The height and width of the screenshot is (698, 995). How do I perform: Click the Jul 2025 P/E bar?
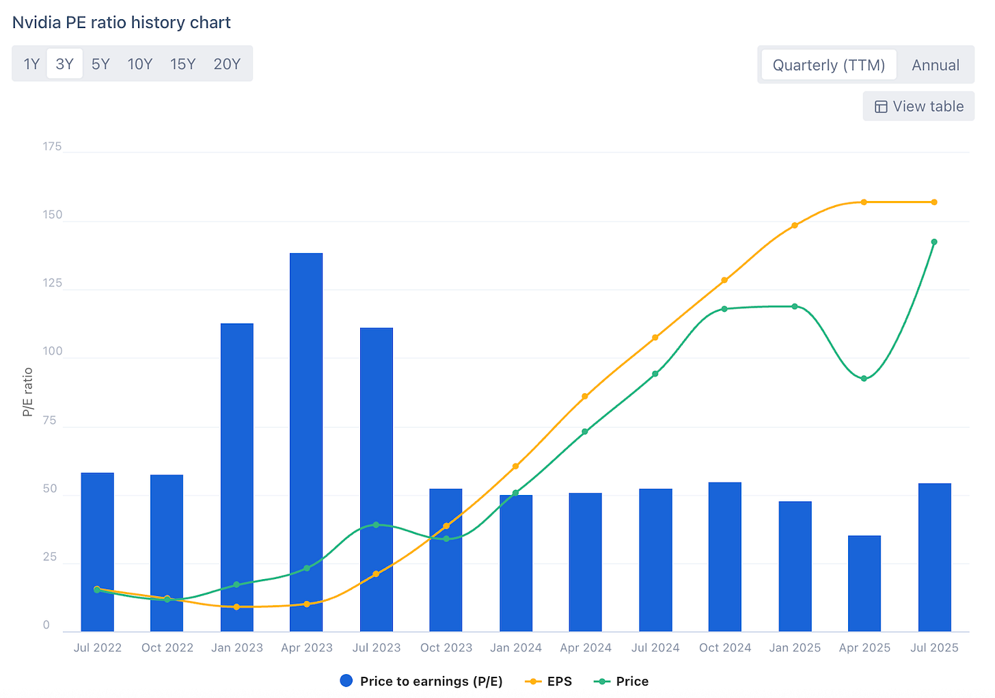[935, 558]
